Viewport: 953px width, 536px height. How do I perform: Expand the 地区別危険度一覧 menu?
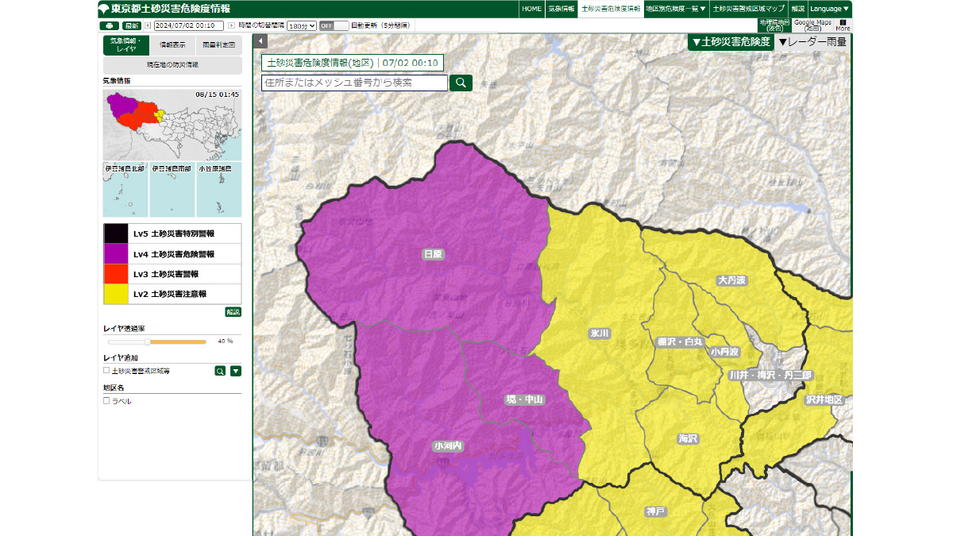point(676,9)
